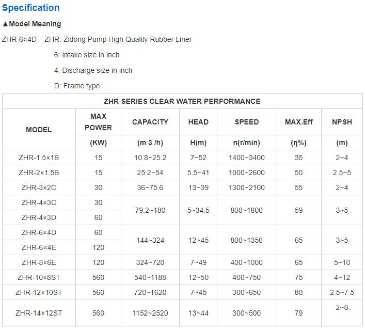The height and width of the screenshot is (329, 365).
Task: Click capacity value 25.2~54
Action: 150,173
